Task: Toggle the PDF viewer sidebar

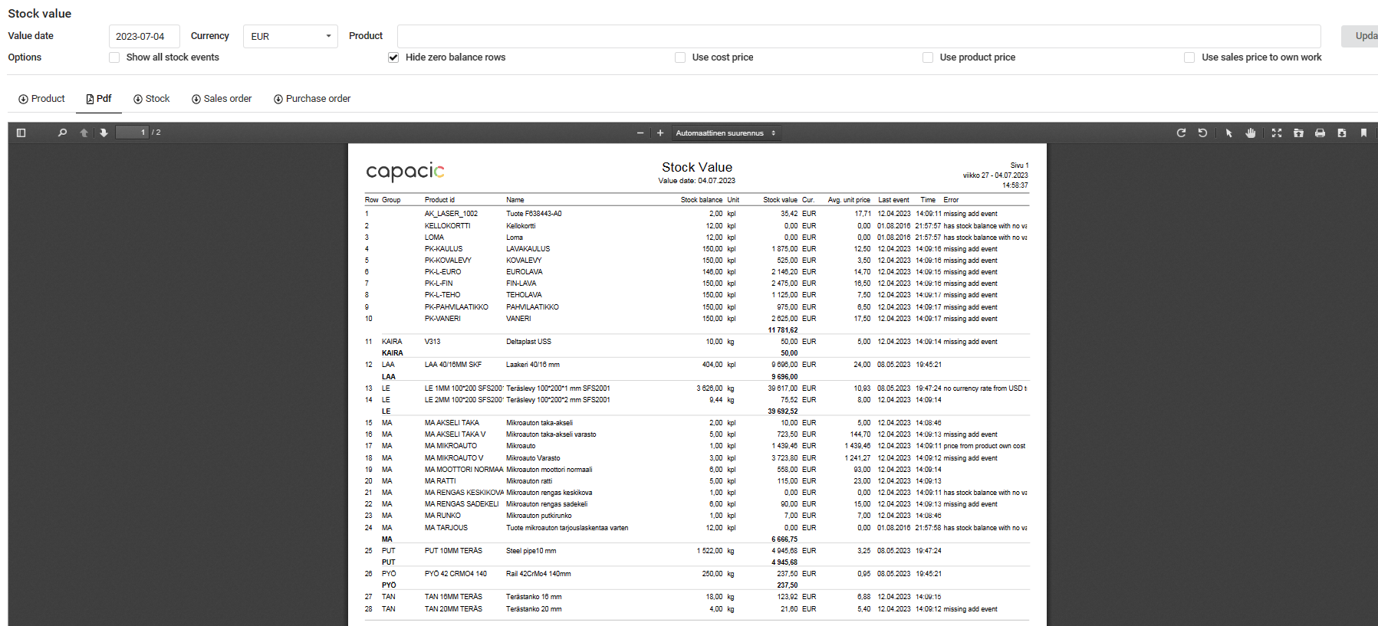Action: click(21, 133)
